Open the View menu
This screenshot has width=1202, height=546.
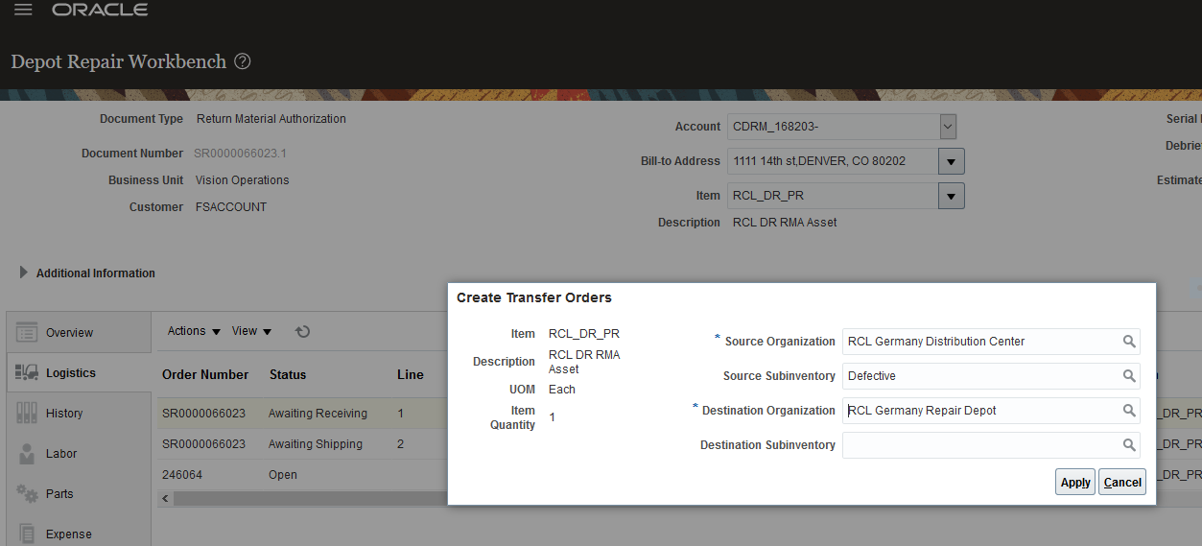252,331
